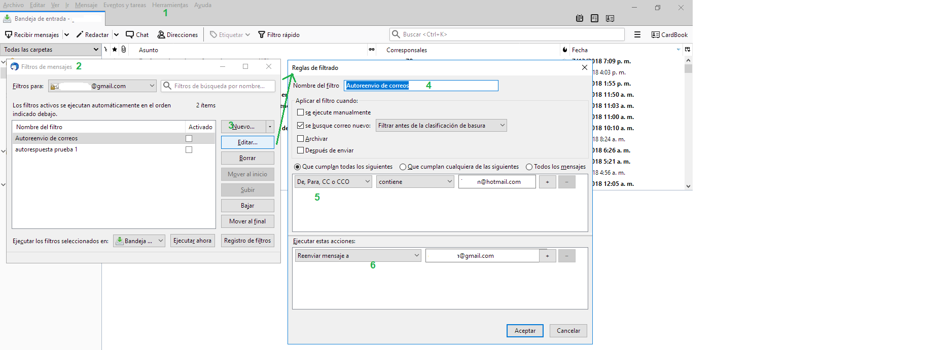This screenshot has width=929, height=350.
Task: Click the calendar icon in tab bar
Action: pyautogui.click(x=579, y=18)
